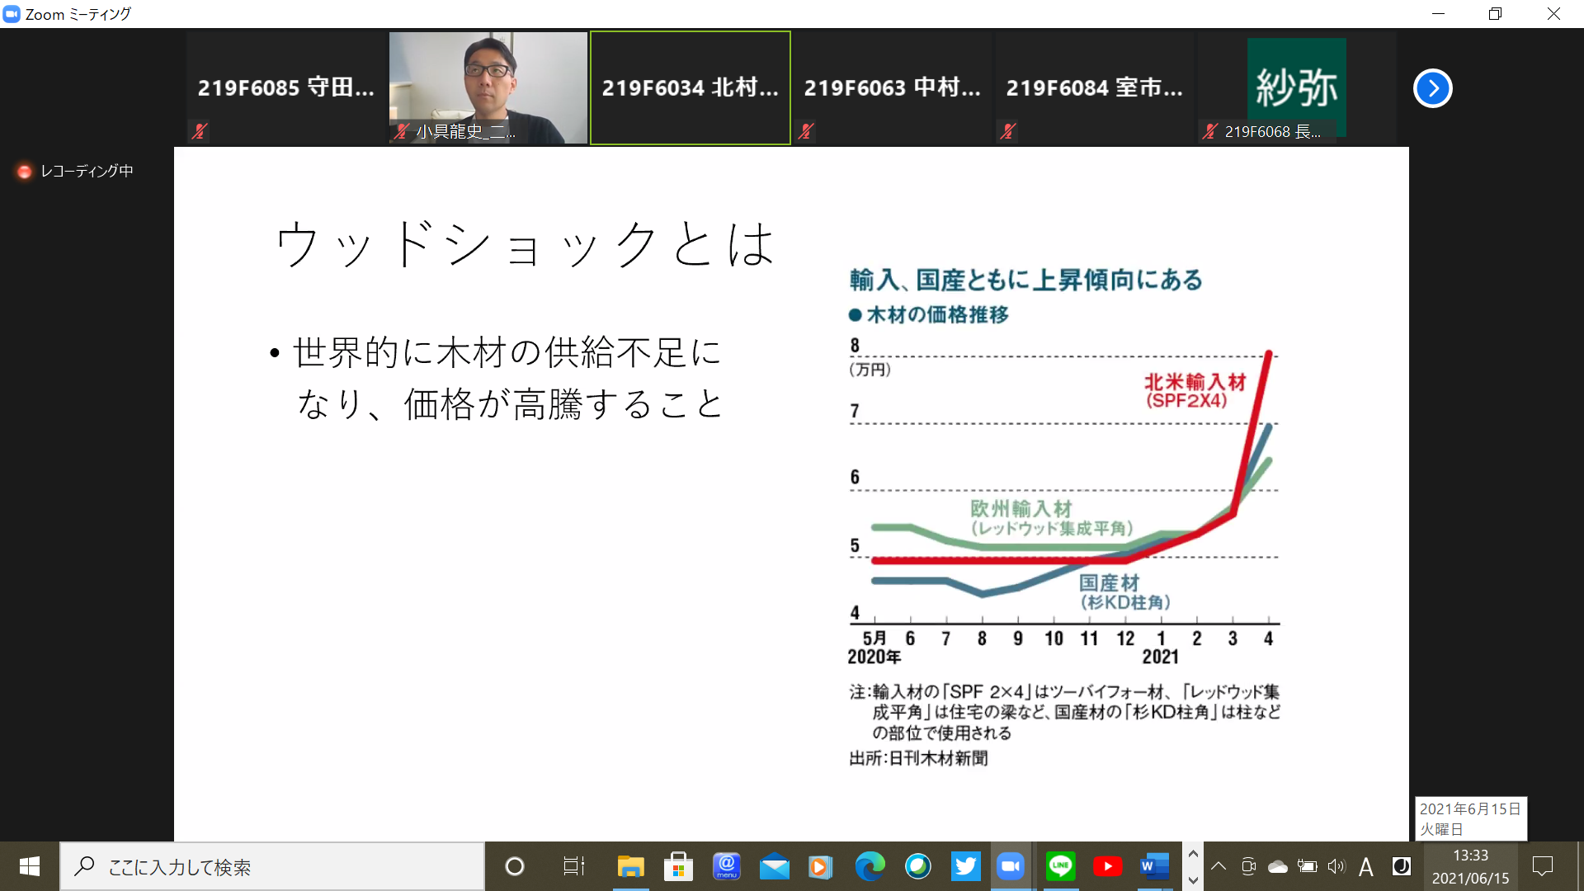Image resolution: width=1584 pixels, height=891 pixels.
Task: Open Cortana circle icon
Action: pyautogui.click(x=515, y=866)
